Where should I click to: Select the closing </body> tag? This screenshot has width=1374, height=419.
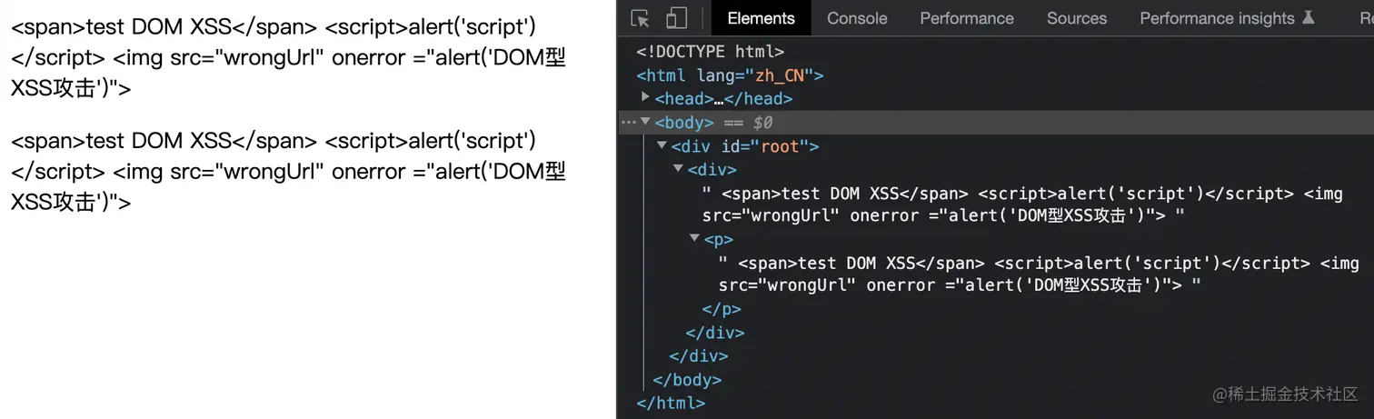[687, 380]
